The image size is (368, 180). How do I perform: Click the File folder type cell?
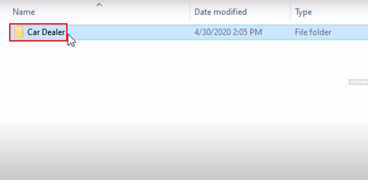313,32
